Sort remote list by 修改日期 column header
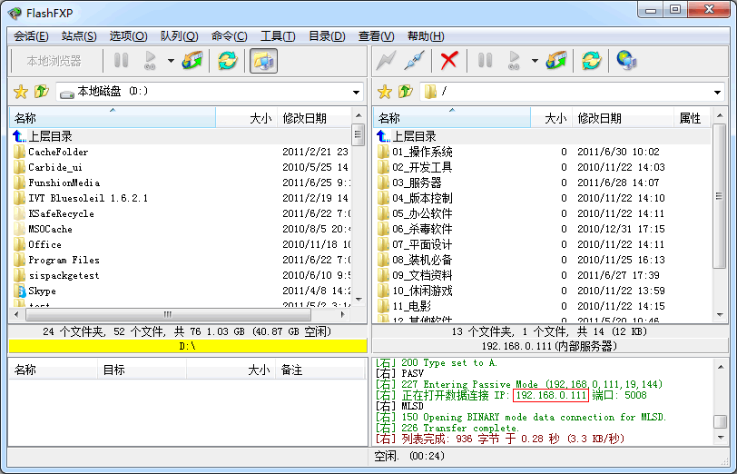This screenshot has width=737, height=474. pyautogui.click(x=623, y=118)
